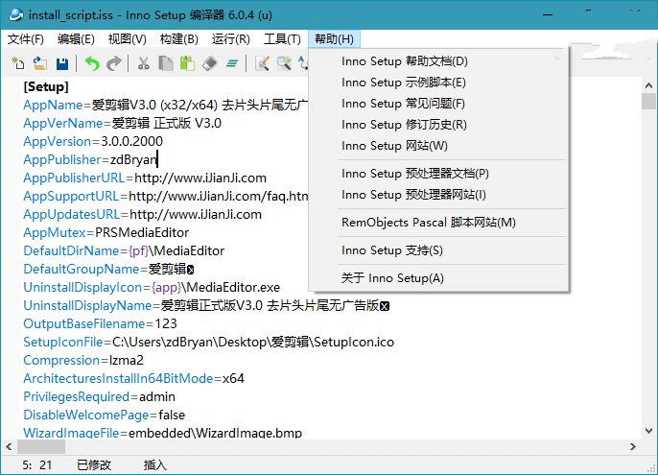Click 关于 Inno Setup(A)
The image size is (658, 475).
[x=392, y=278]
